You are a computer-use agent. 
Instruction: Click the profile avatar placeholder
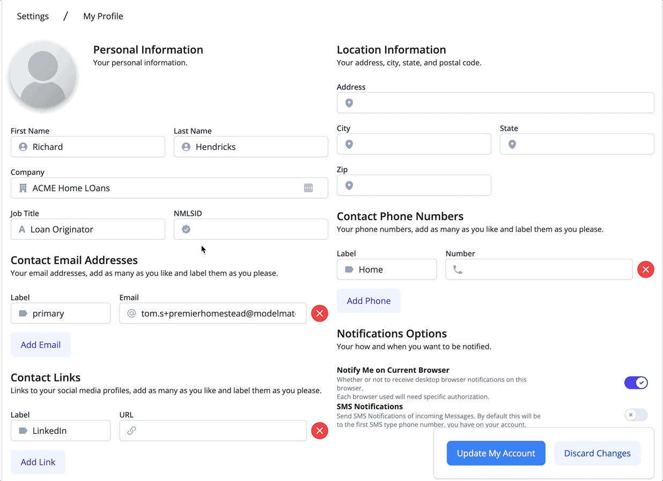pos(43,77)
